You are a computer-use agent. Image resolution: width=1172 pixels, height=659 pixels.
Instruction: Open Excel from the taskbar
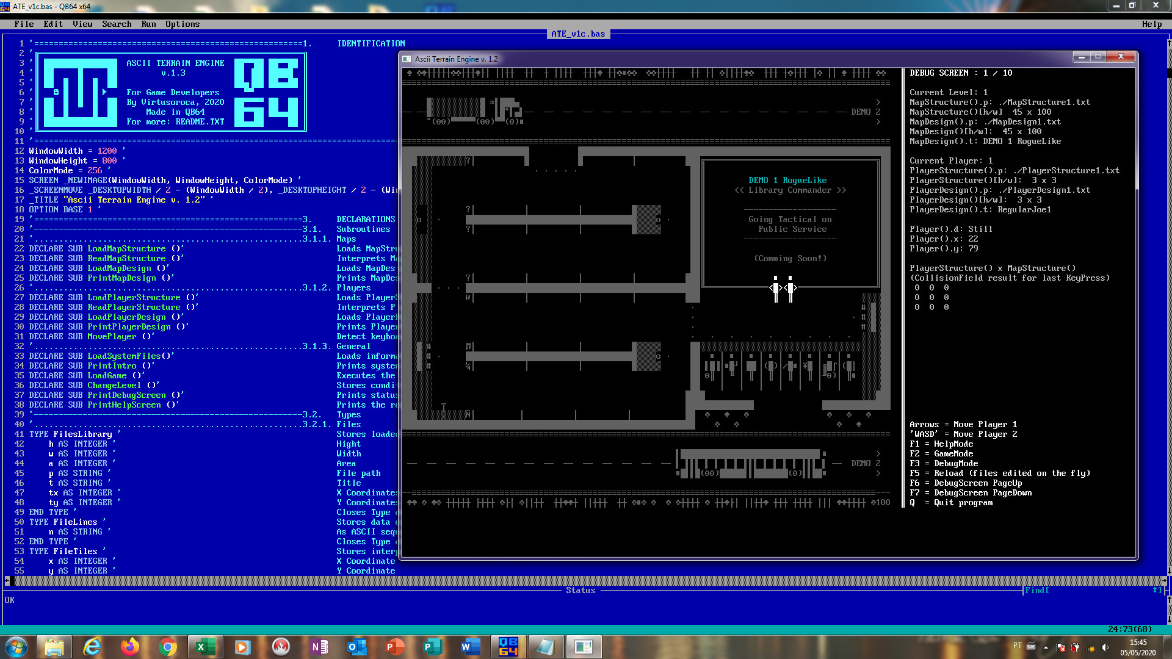coord(205,647)
